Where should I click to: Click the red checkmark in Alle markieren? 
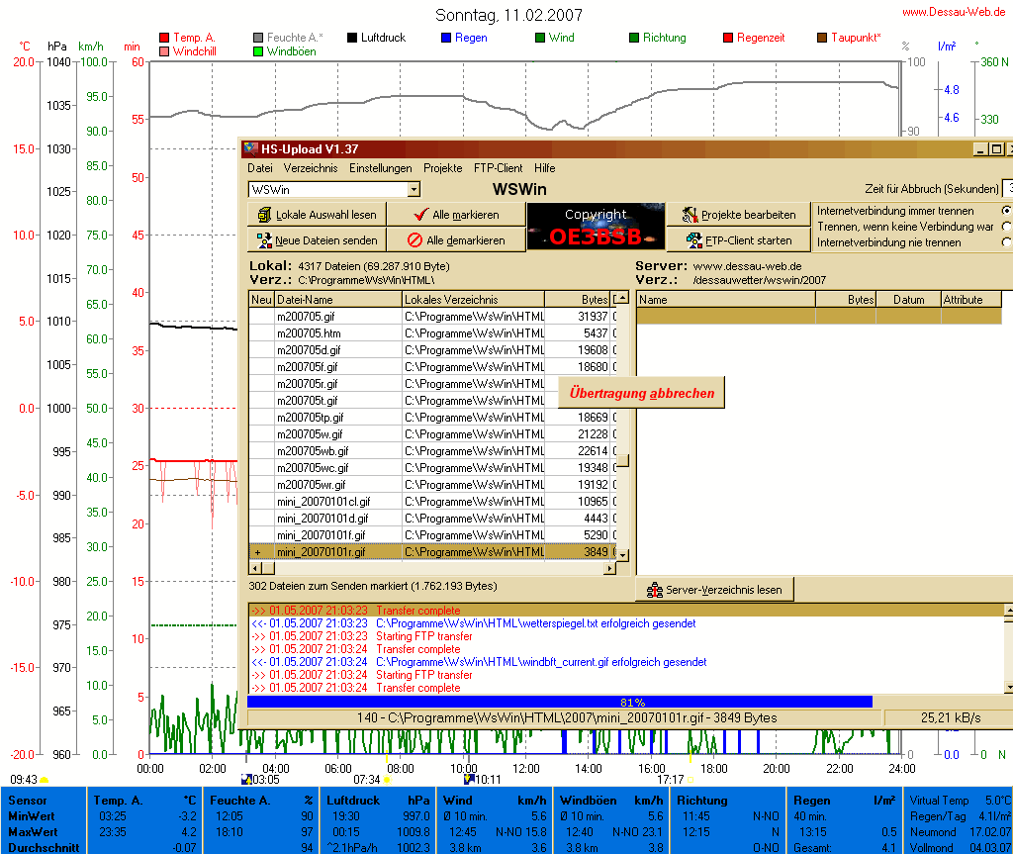[419, 215]
